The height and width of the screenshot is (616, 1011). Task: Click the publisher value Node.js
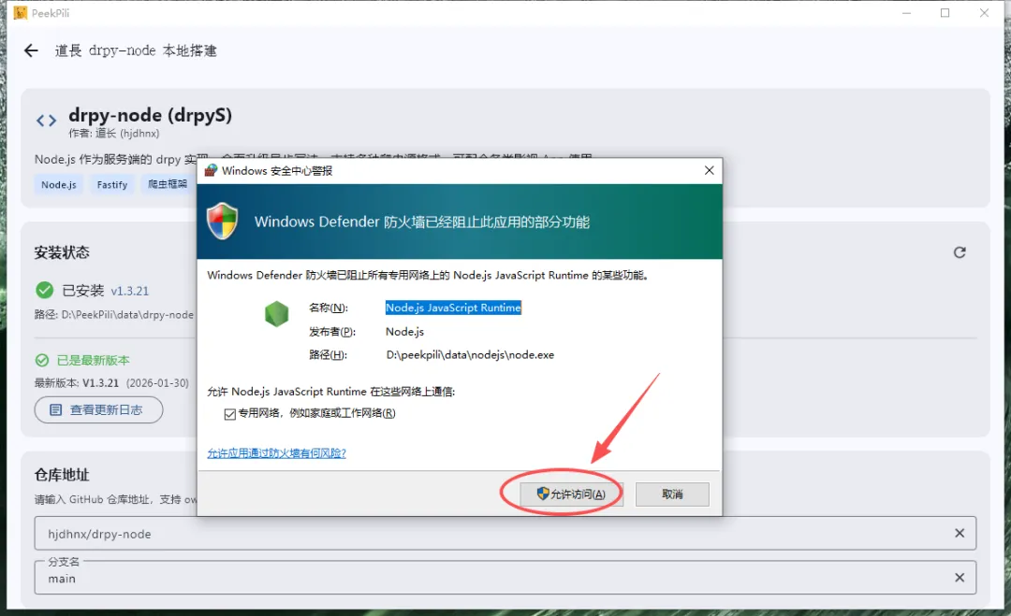click(405, 332)
